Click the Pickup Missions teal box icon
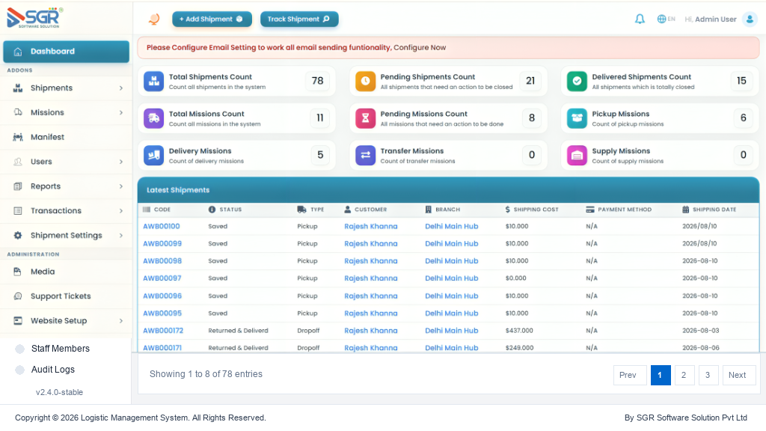766x431 pixels. click(577, 118)
